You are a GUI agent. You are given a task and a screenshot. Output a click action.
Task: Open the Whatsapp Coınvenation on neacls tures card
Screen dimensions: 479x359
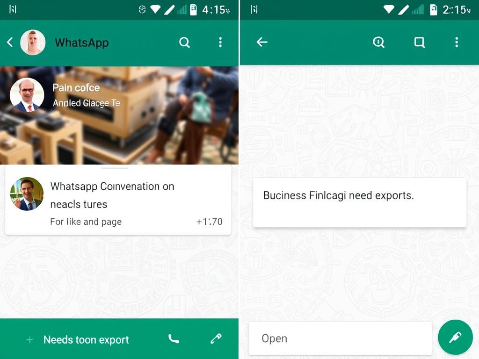pyautogui.click(x=118, y=200)
